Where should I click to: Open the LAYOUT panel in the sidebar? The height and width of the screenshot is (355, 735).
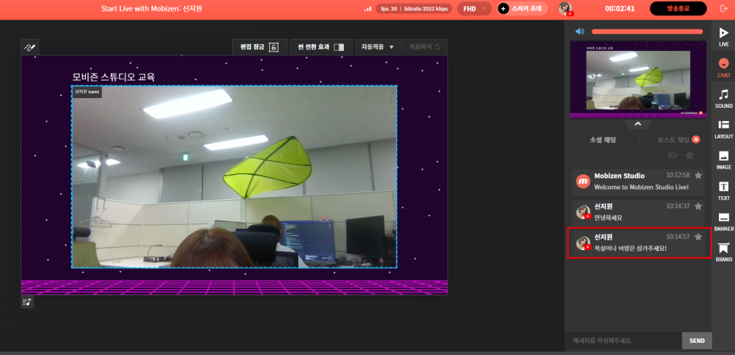coord(724,128)
